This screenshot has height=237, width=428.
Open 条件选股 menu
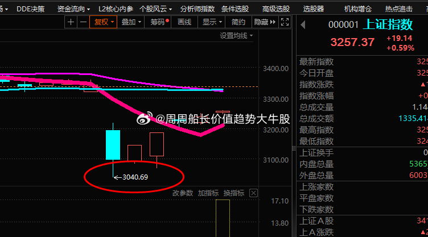click(235, 9)
